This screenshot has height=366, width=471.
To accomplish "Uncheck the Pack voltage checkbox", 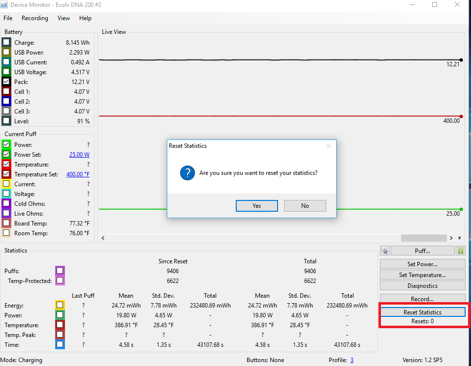I will coord(6,82).
